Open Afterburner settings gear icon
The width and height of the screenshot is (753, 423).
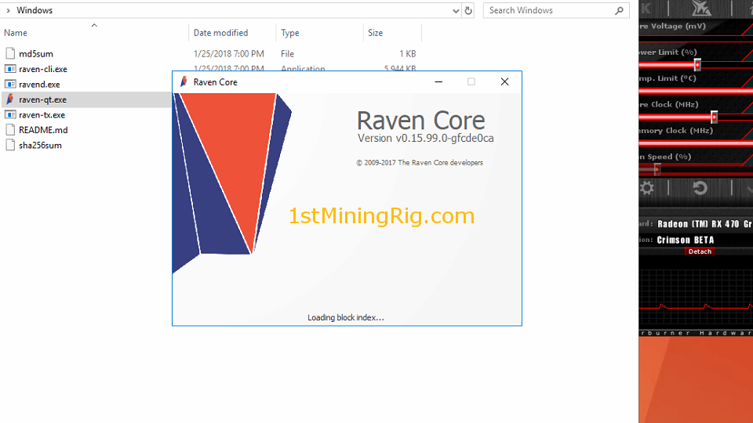647,188
